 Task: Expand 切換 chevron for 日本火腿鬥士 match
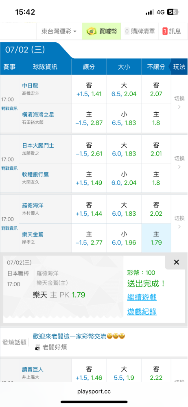point(179,162)
